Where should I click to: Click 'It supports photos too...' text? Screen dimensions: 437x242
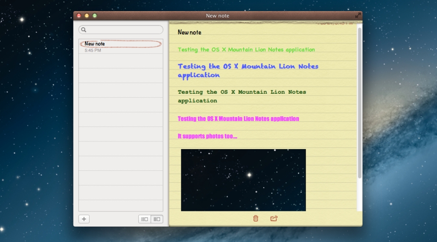tap(207, 136)
